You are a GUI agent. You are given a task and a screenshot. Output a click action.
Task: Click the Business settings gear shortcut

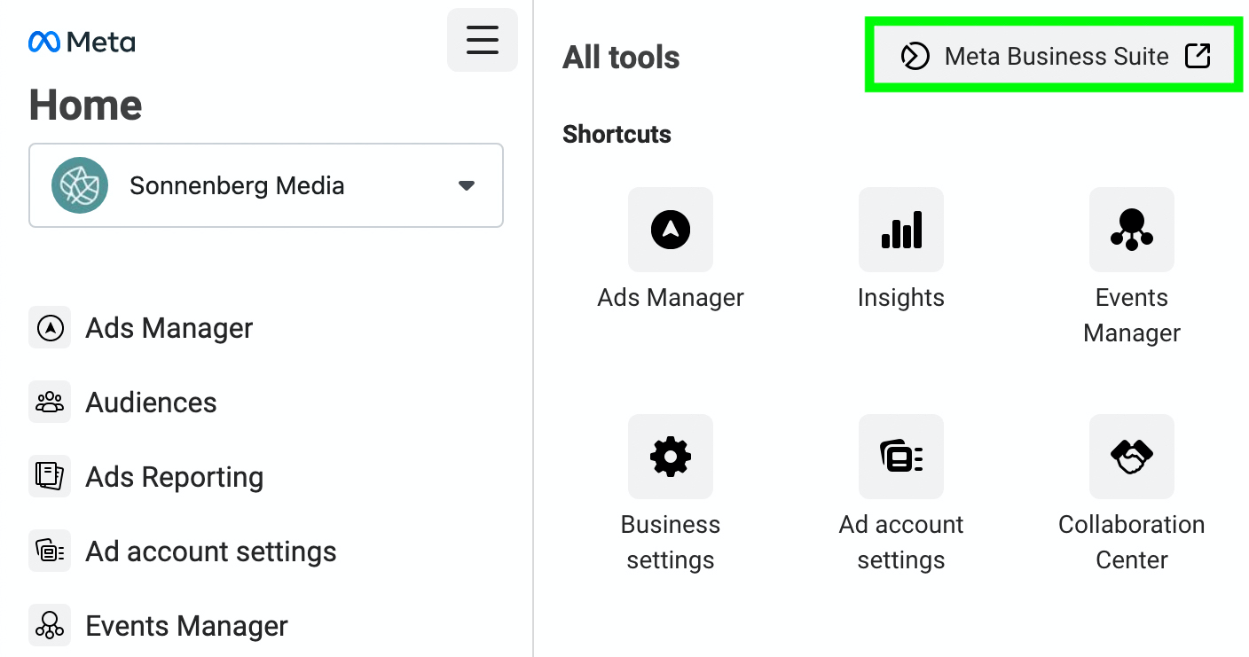click(671, 457)
